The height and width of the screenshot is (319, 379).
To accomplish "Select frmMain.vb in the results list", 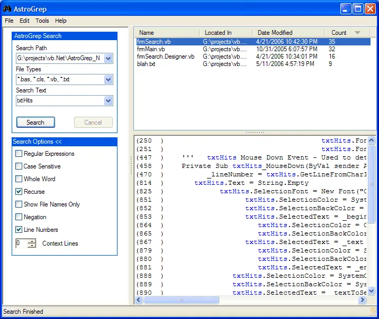I will point(151,49).
